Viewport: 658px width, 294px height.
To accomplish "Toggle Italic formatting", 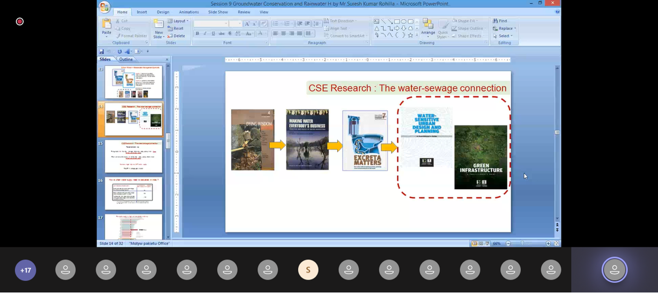I will [205, 33].
